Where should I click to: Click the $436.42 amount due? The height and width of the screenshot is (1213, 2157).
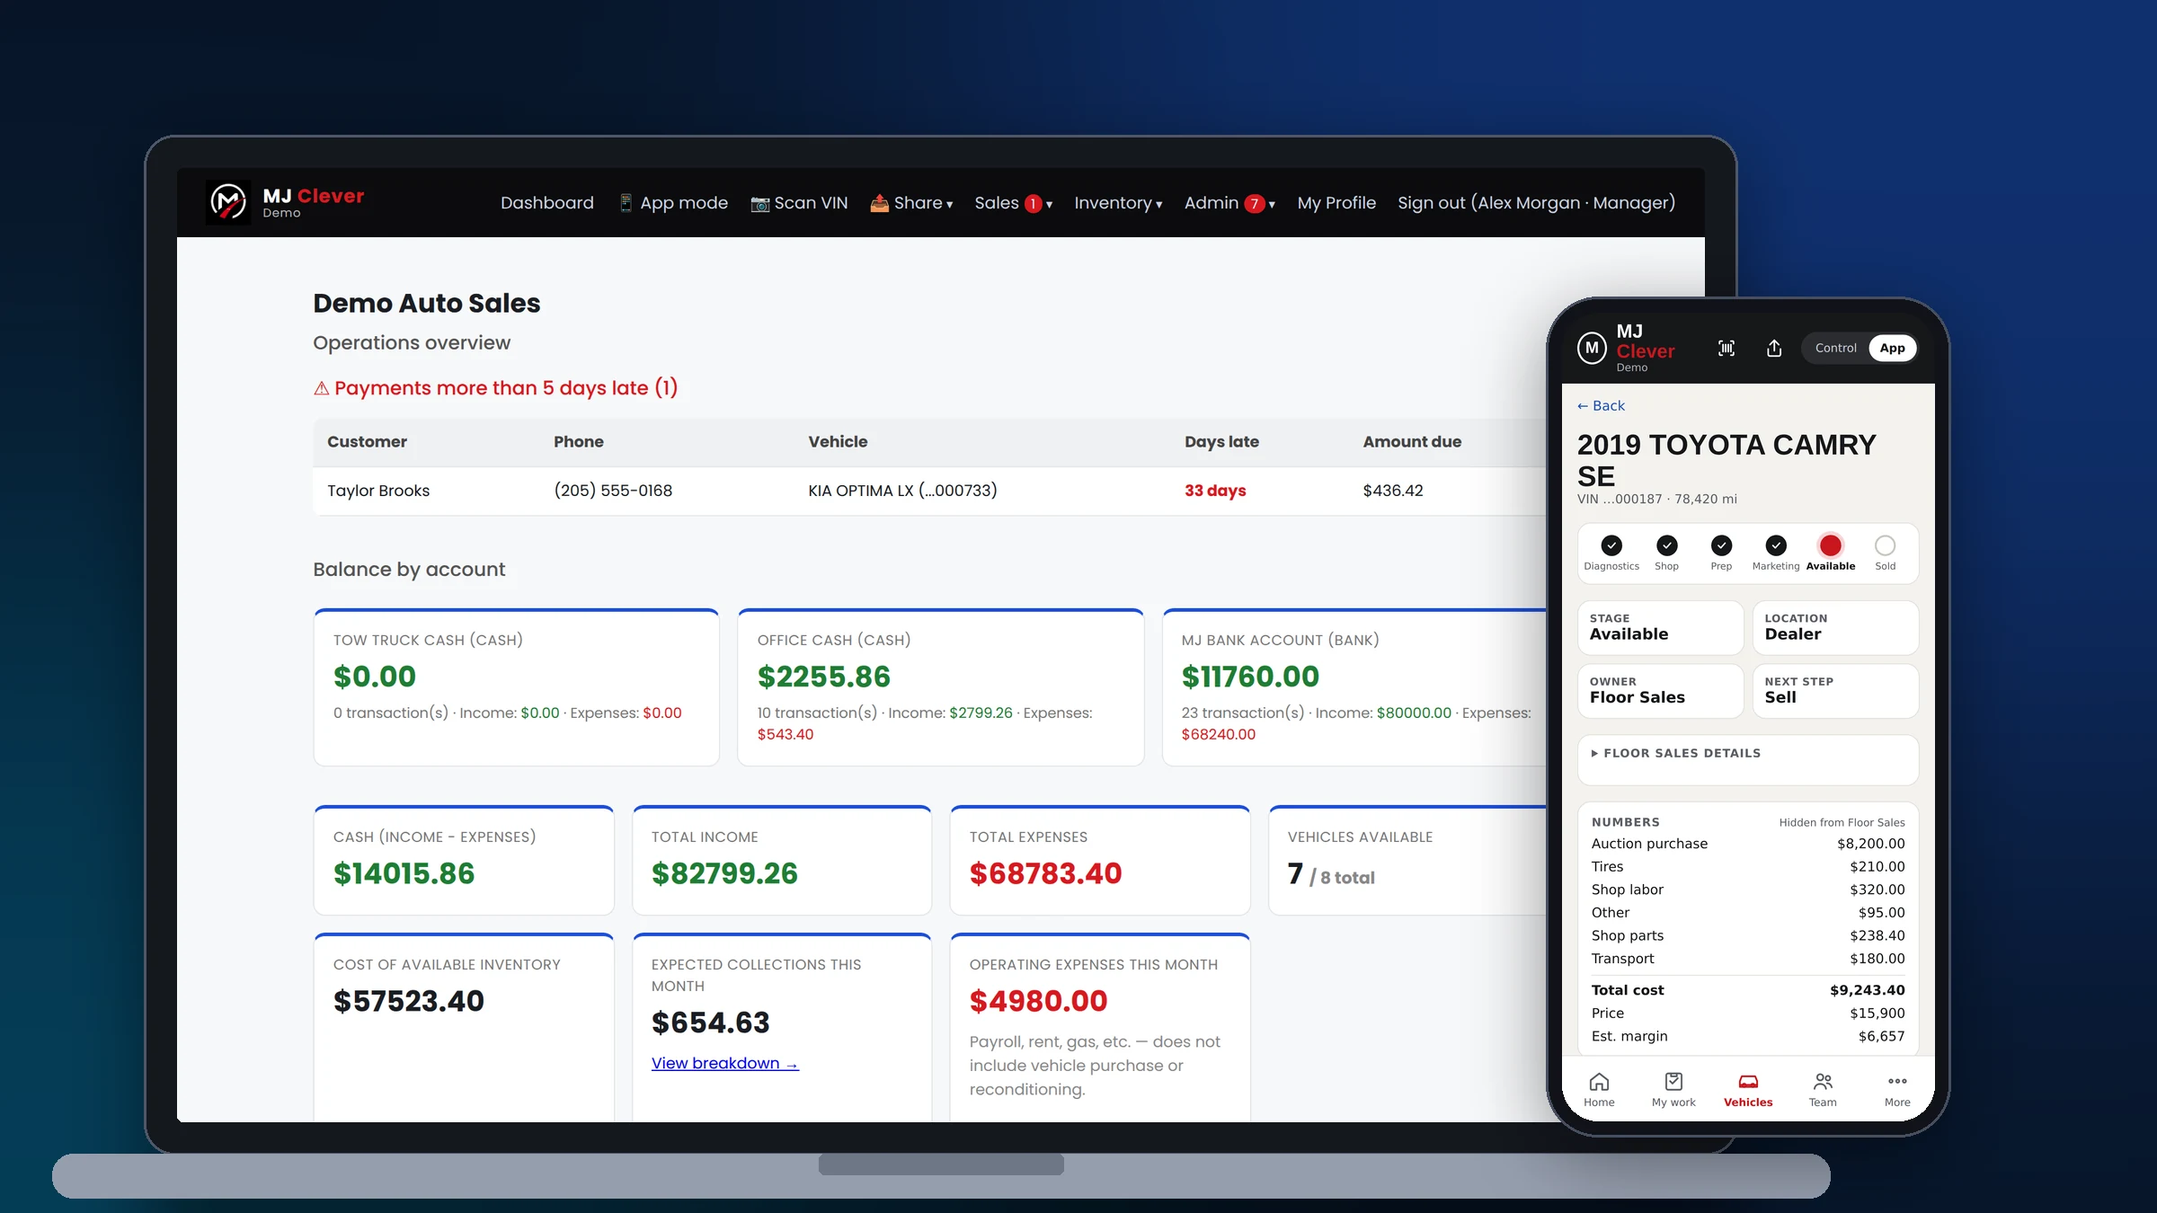tap(1393, 491)
